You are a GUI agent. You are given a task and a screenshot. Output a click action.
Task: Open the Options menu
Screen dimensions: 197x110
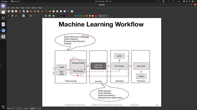34,8
